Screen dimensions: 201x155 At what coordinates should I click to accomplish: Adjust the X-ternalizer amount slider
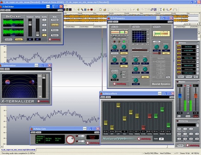44,76
